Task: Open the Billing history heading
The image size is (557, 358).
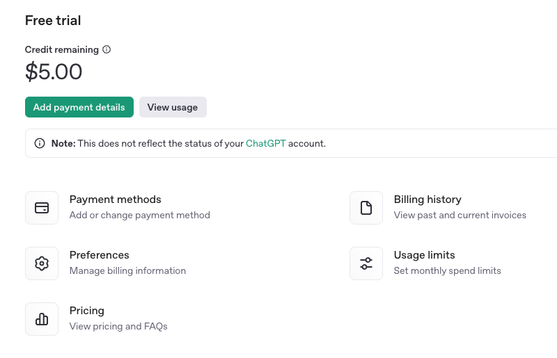Action: click(427, 200)
